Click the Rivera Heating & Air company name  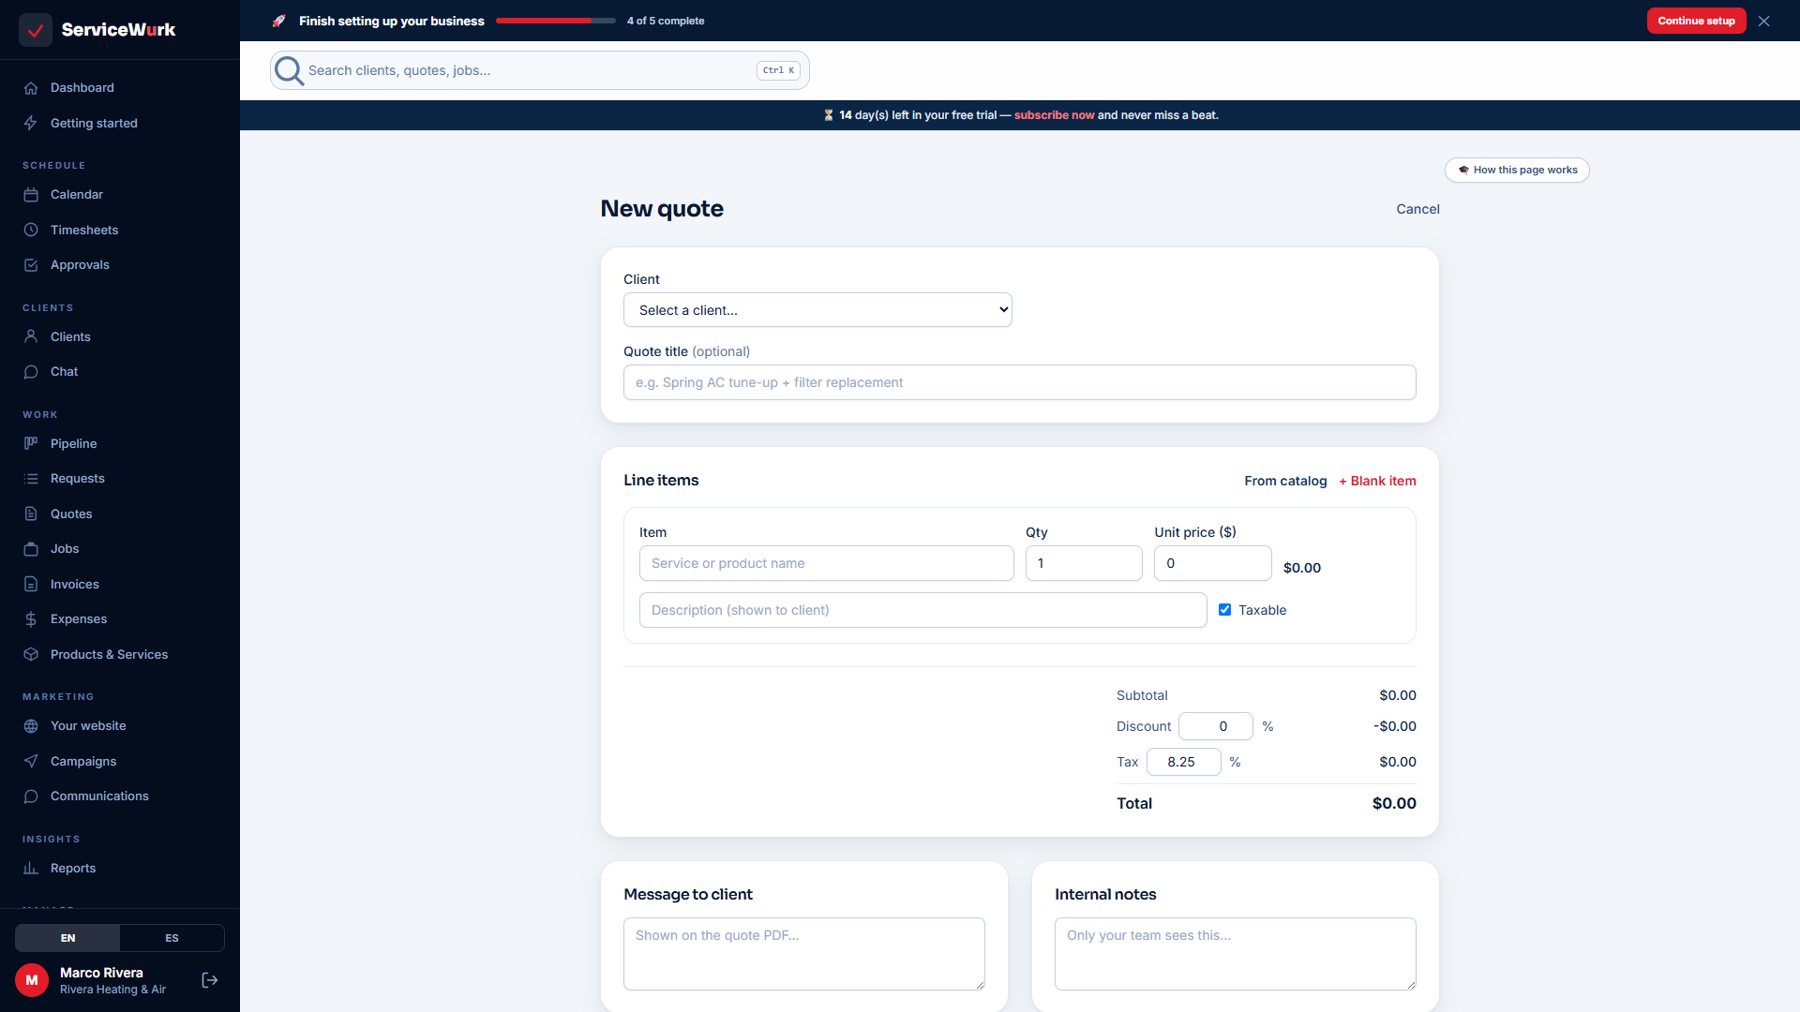[x=112, y=990]
